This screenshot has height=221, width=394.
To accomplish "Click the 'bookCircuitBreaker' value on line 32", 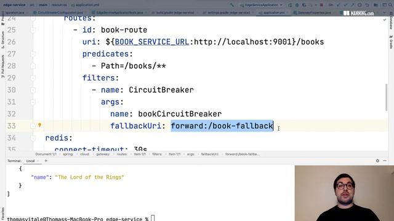I will (x=180, y=114).
